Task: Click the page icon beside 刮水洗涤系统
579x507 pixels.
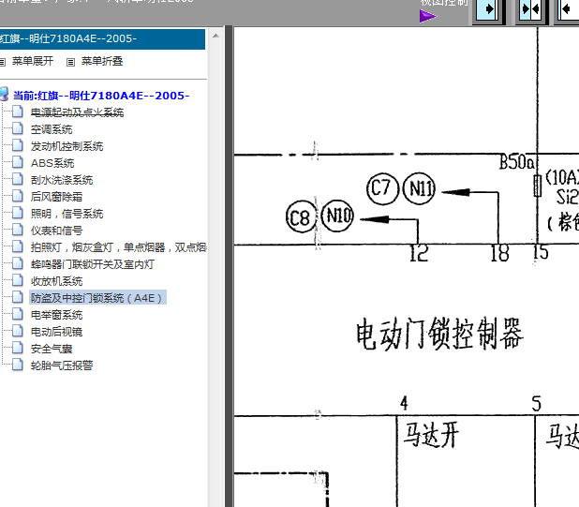Action: [x=18, y=179]
